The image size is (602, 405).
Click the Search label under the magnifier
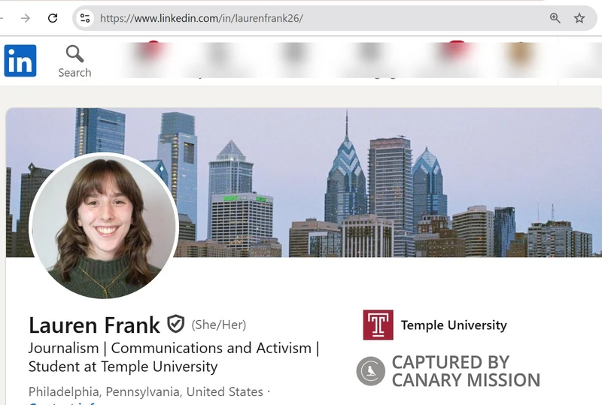click(74, 73)
